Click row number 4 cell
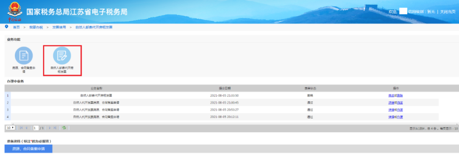 [x=8, y=117]
